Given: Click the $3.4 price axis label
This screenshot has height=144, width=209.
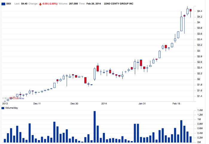Looking at the screenshot, I should [x=199, y=39].
